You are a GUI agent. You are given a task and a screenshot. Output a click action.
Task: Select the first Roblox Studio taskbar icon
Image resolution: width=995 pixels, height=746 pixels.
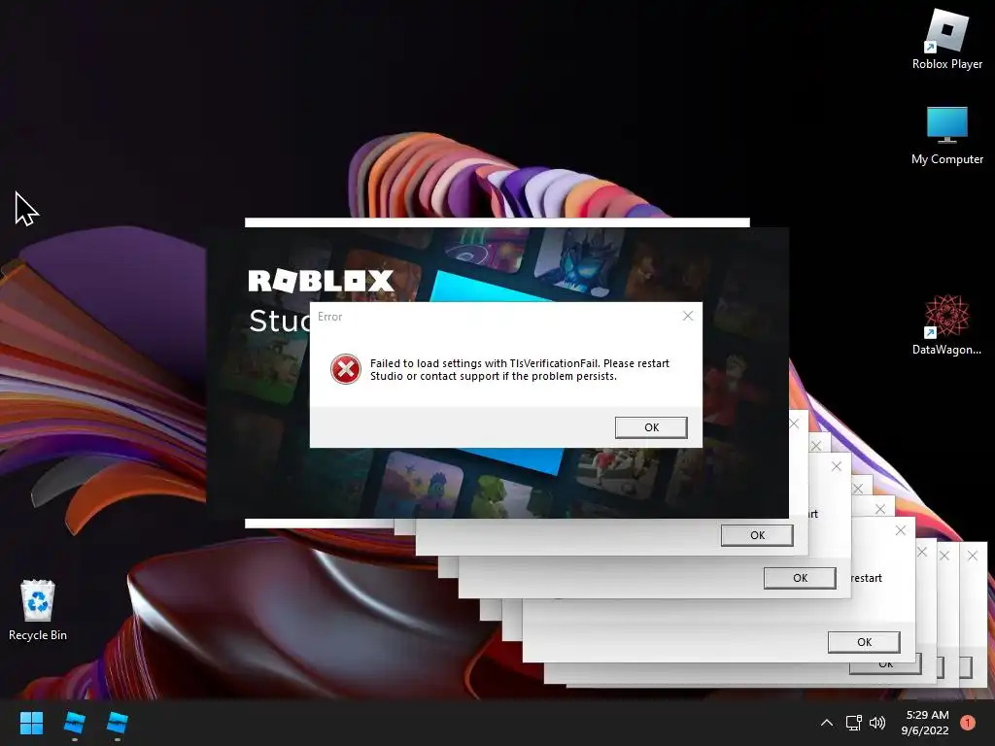pos(74,723)
